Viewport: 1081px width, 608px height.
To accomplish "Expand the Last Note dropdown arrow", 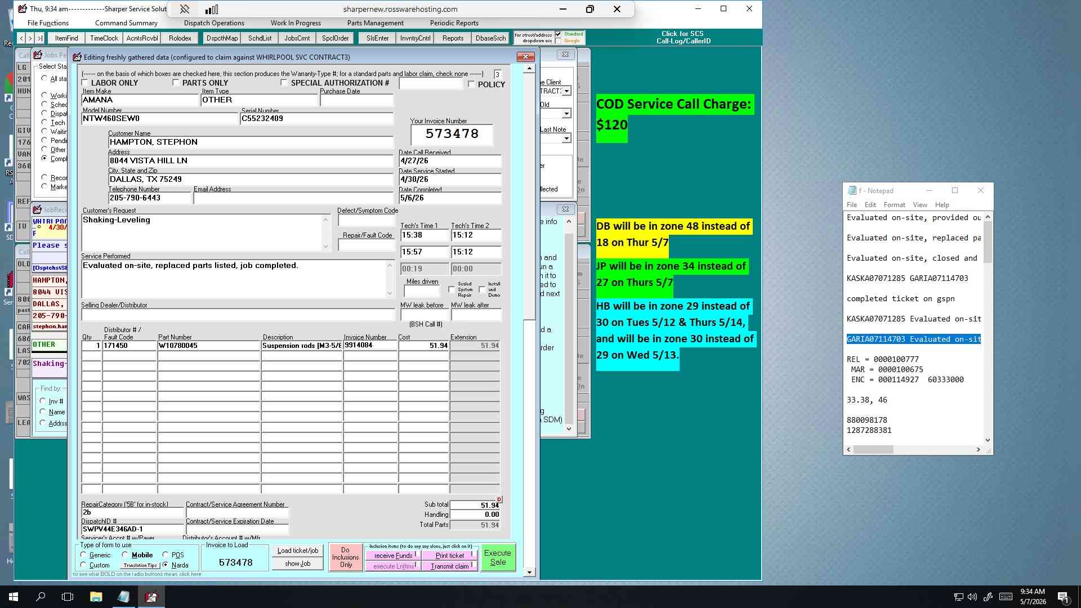I will click(566, 138).
